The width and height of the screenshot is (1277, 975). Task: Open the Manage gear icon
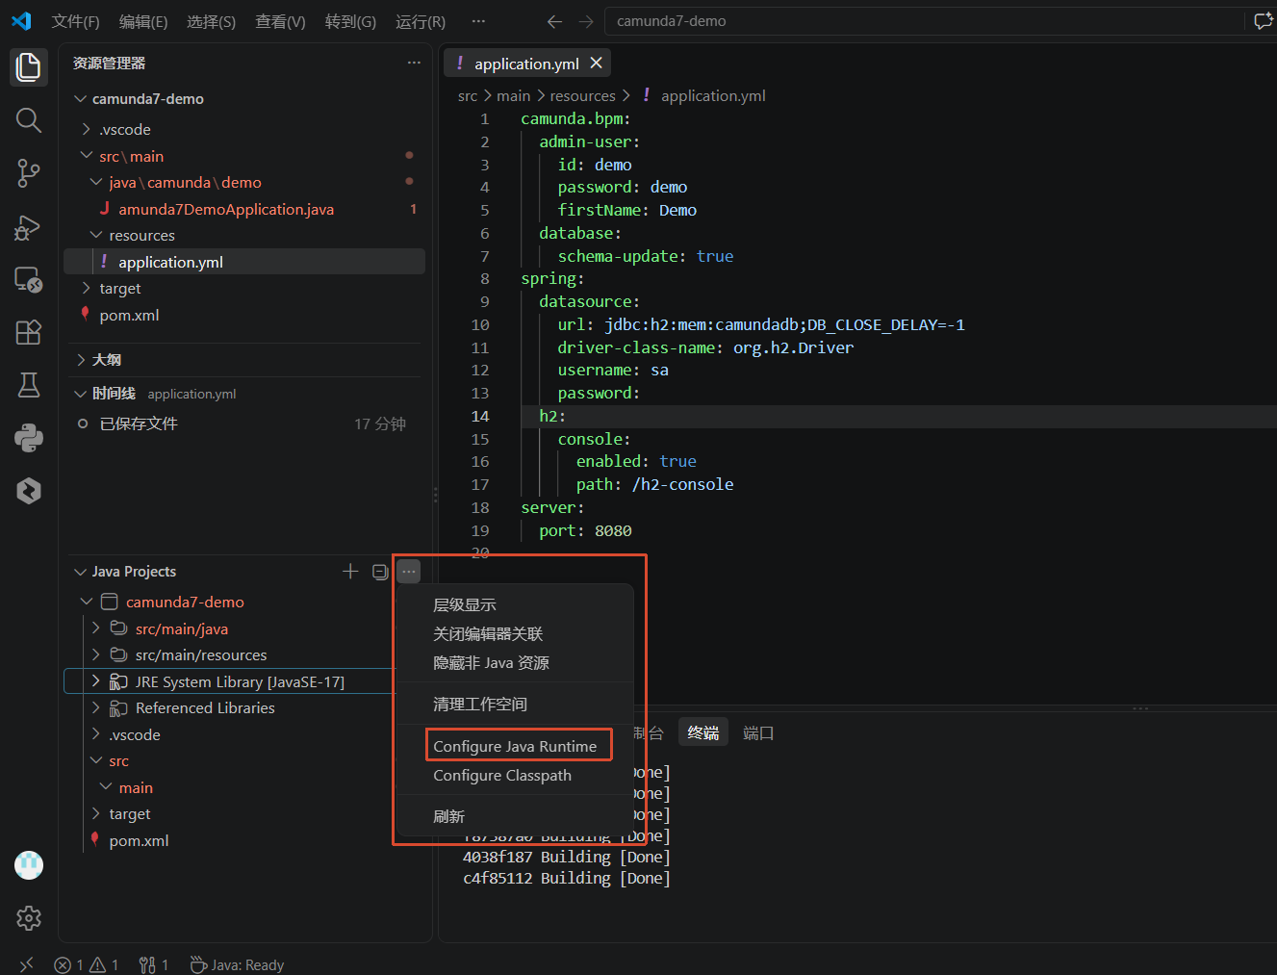pyautogui.click(x=29, y=918)
